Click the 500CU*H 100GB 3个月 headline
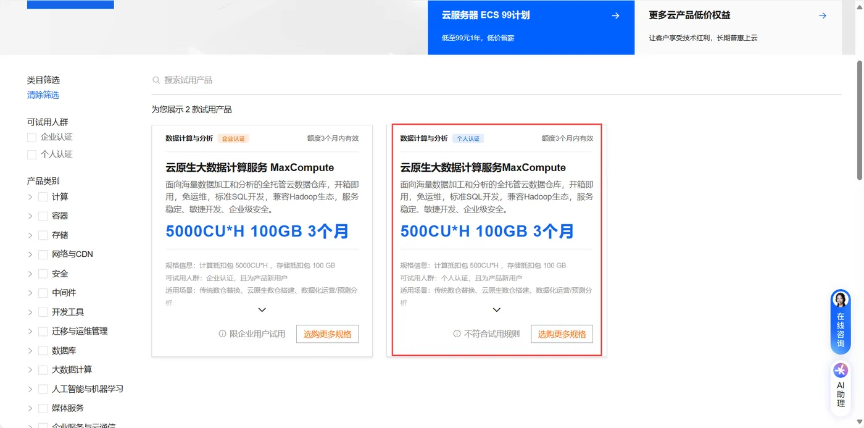 [x=487, y=232]
